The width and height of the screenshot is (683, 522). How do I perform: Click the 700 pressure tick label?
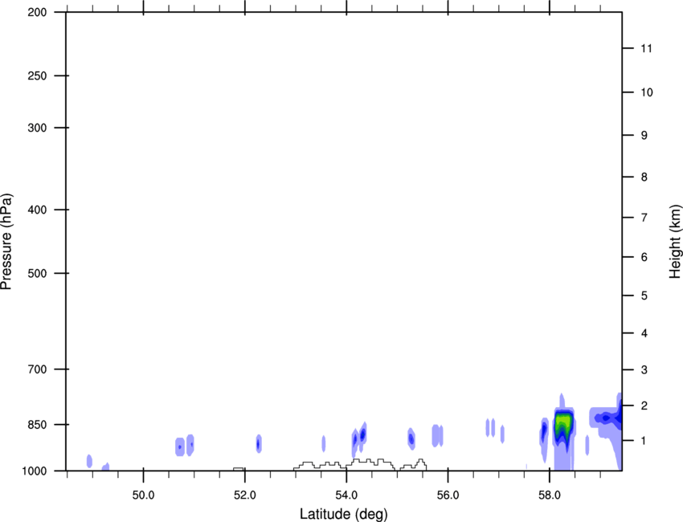tap(37, 369)
